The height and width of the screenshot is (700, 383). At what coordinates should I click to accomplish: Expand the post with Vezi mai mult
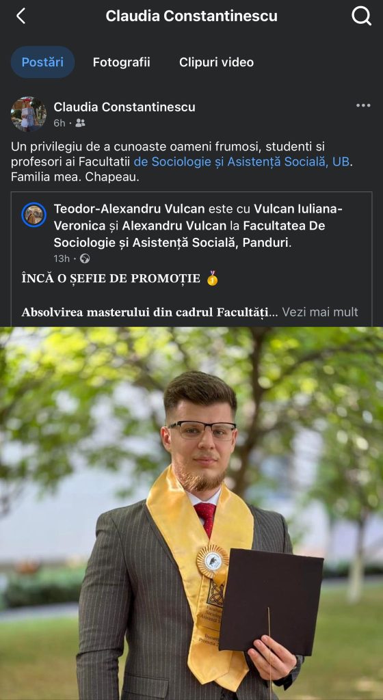point(320,312)
